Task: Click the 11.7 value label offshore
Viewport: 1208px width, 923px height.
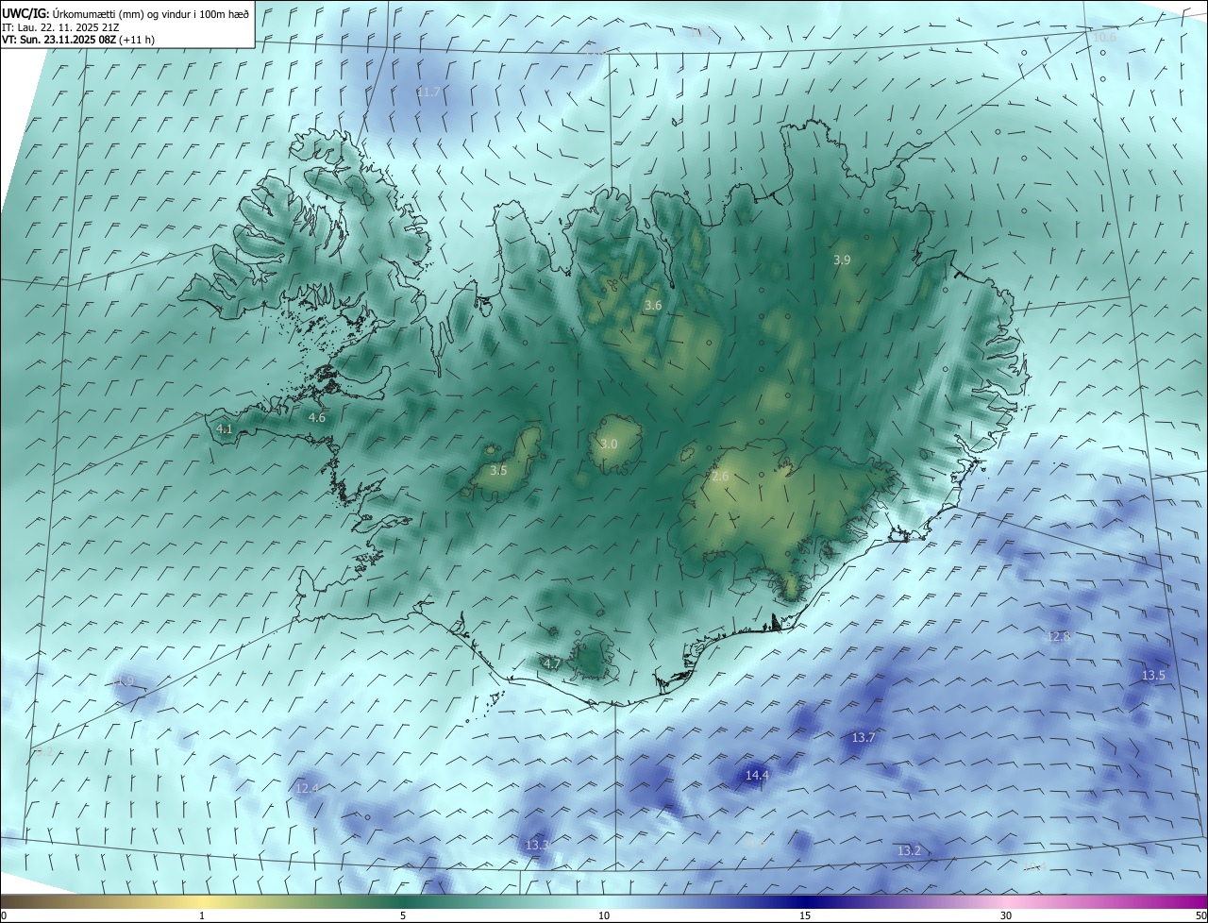Action: 428,92
